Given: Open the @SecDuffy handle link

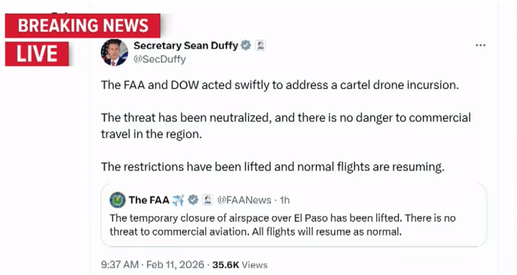Looking at the screenshot, I should 160,59.
